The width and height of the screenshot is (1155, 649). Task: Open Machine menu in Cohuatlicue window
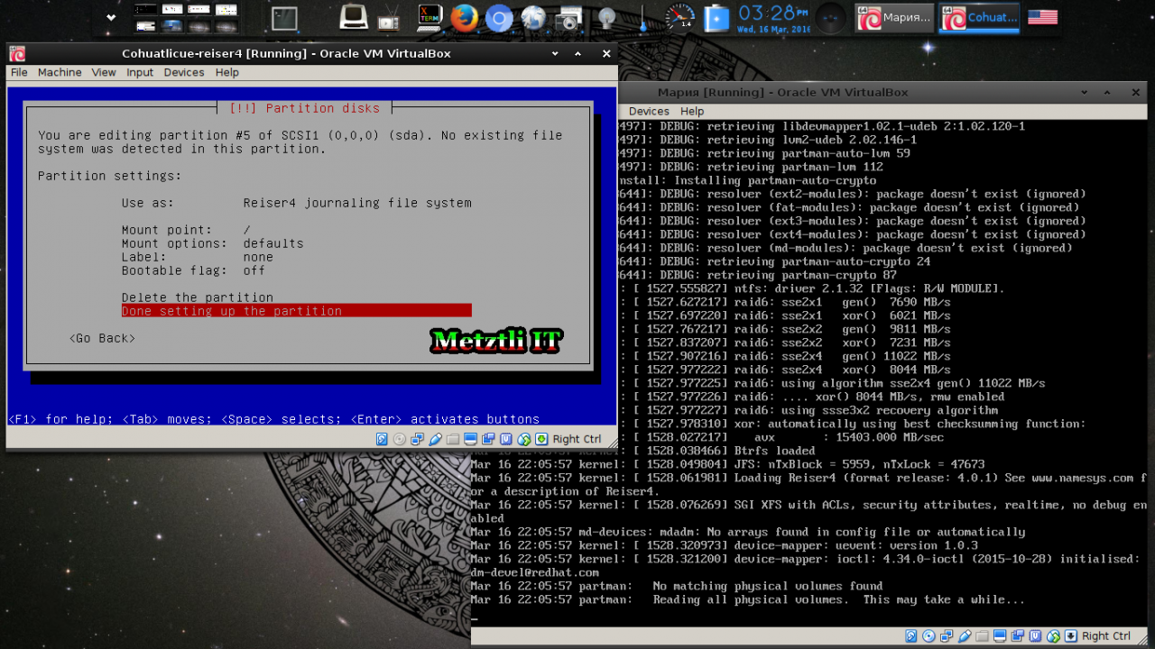tap(60, 72)
